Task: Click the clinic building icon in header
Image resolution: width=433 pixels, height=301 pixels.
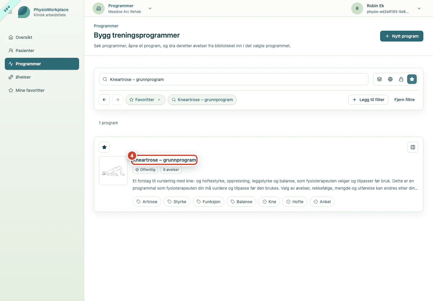Action: click(99, 8)
